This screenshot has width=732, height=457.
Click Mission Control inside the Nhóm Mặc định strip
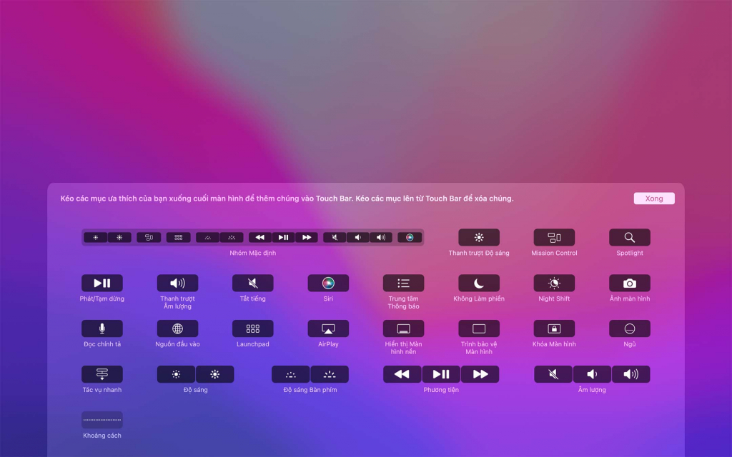click(x=149, y=237)
